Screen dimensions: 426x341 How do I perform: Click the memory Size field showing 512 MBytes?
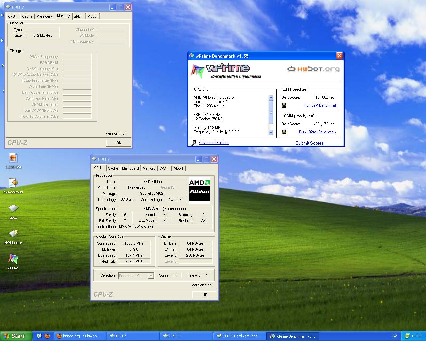[43, 35]
